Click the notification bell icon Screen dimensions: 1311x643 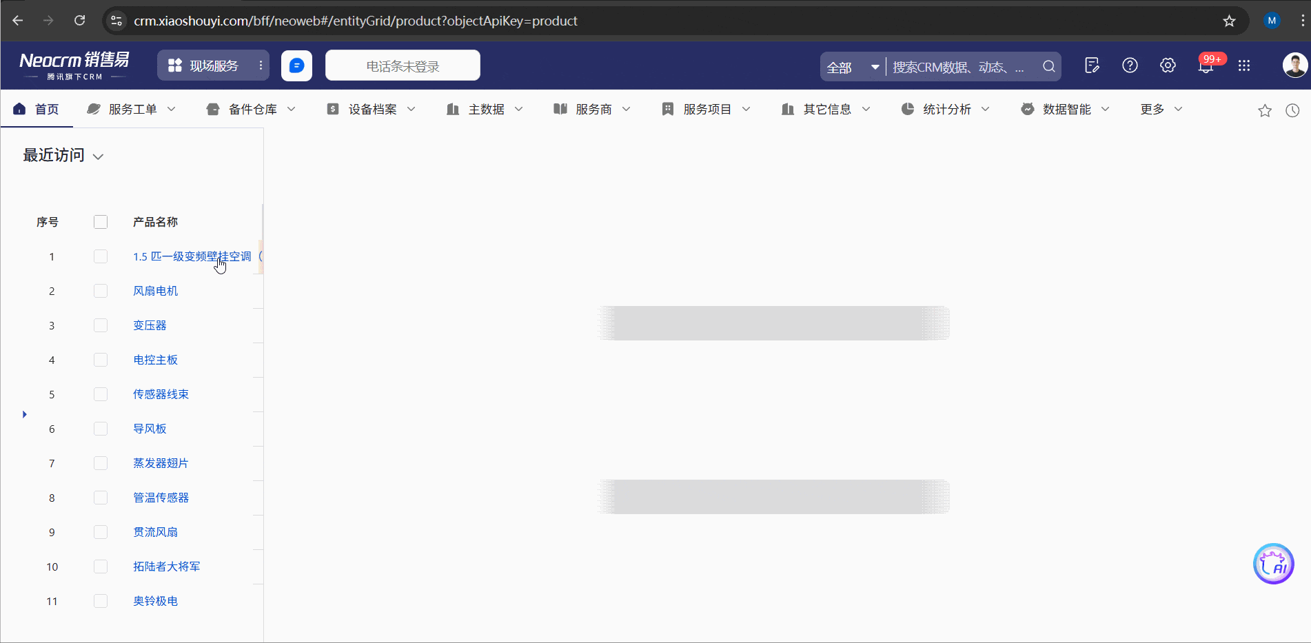[x=1206, y=66]
